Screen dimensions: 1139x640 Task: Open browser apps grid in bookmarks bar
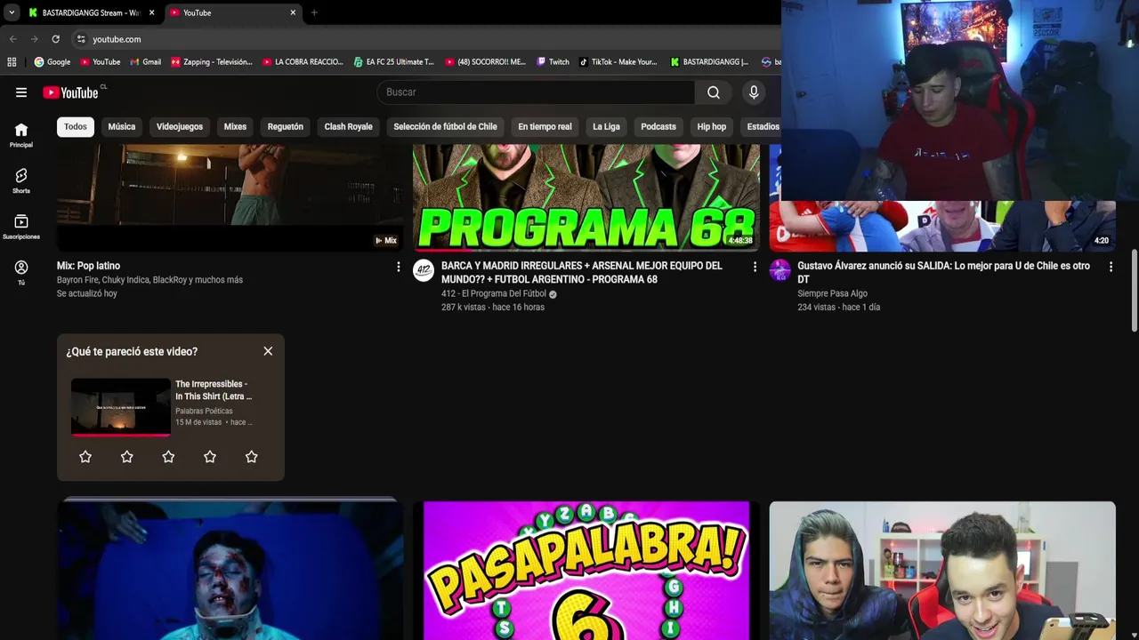click(12, 62)
